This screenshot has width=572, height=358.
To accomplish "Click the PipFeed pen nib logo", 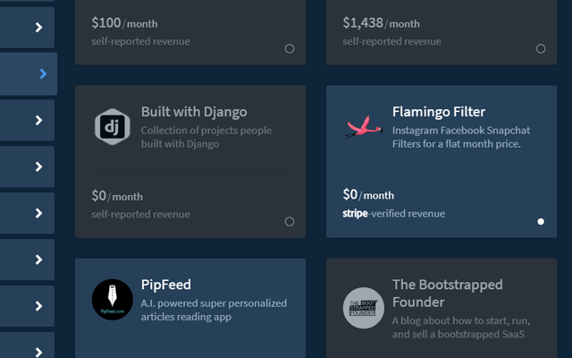I will (x=113, y=300).
